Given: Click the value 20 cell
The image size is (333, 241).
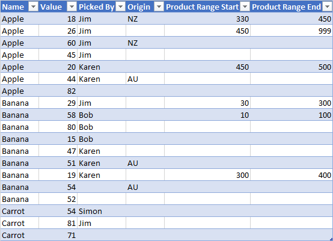Looking at the screenshot, I should point(58,67).
